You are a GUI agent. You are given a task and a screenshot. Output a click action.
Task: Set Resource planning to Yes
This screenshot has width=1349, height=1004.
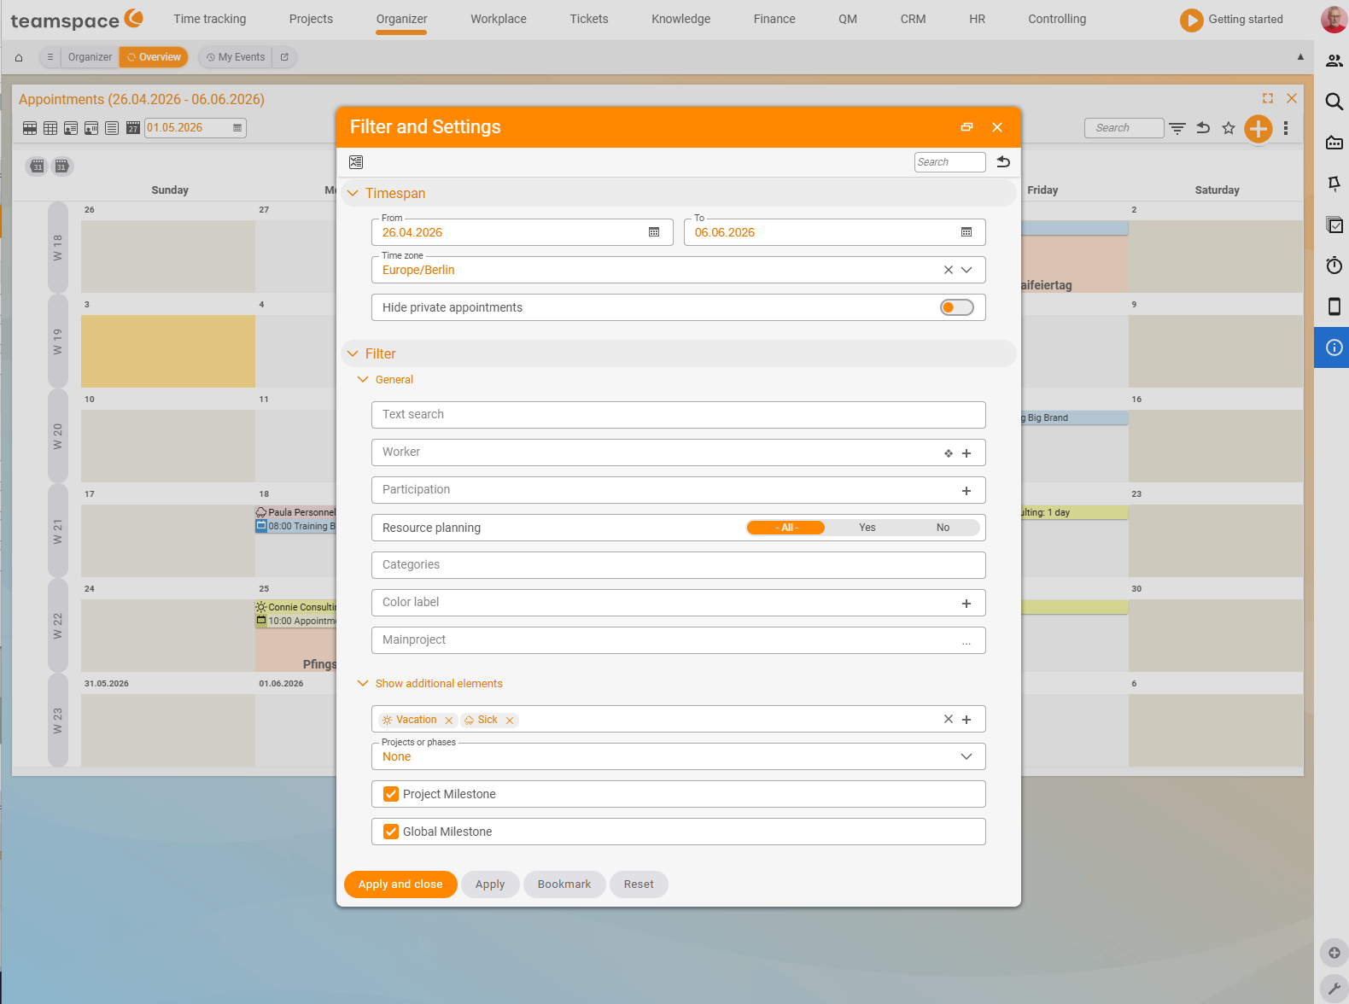click(x=867, y=528)
